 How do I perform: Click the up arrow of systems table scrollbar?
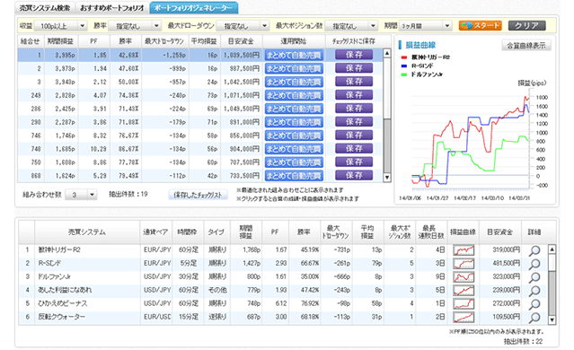click(x=552, y=249)
